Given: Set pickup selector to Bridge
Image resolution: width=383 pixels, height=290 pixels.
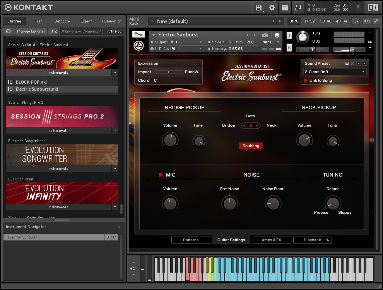Looking at the screenshot, I should coord(244,126).
